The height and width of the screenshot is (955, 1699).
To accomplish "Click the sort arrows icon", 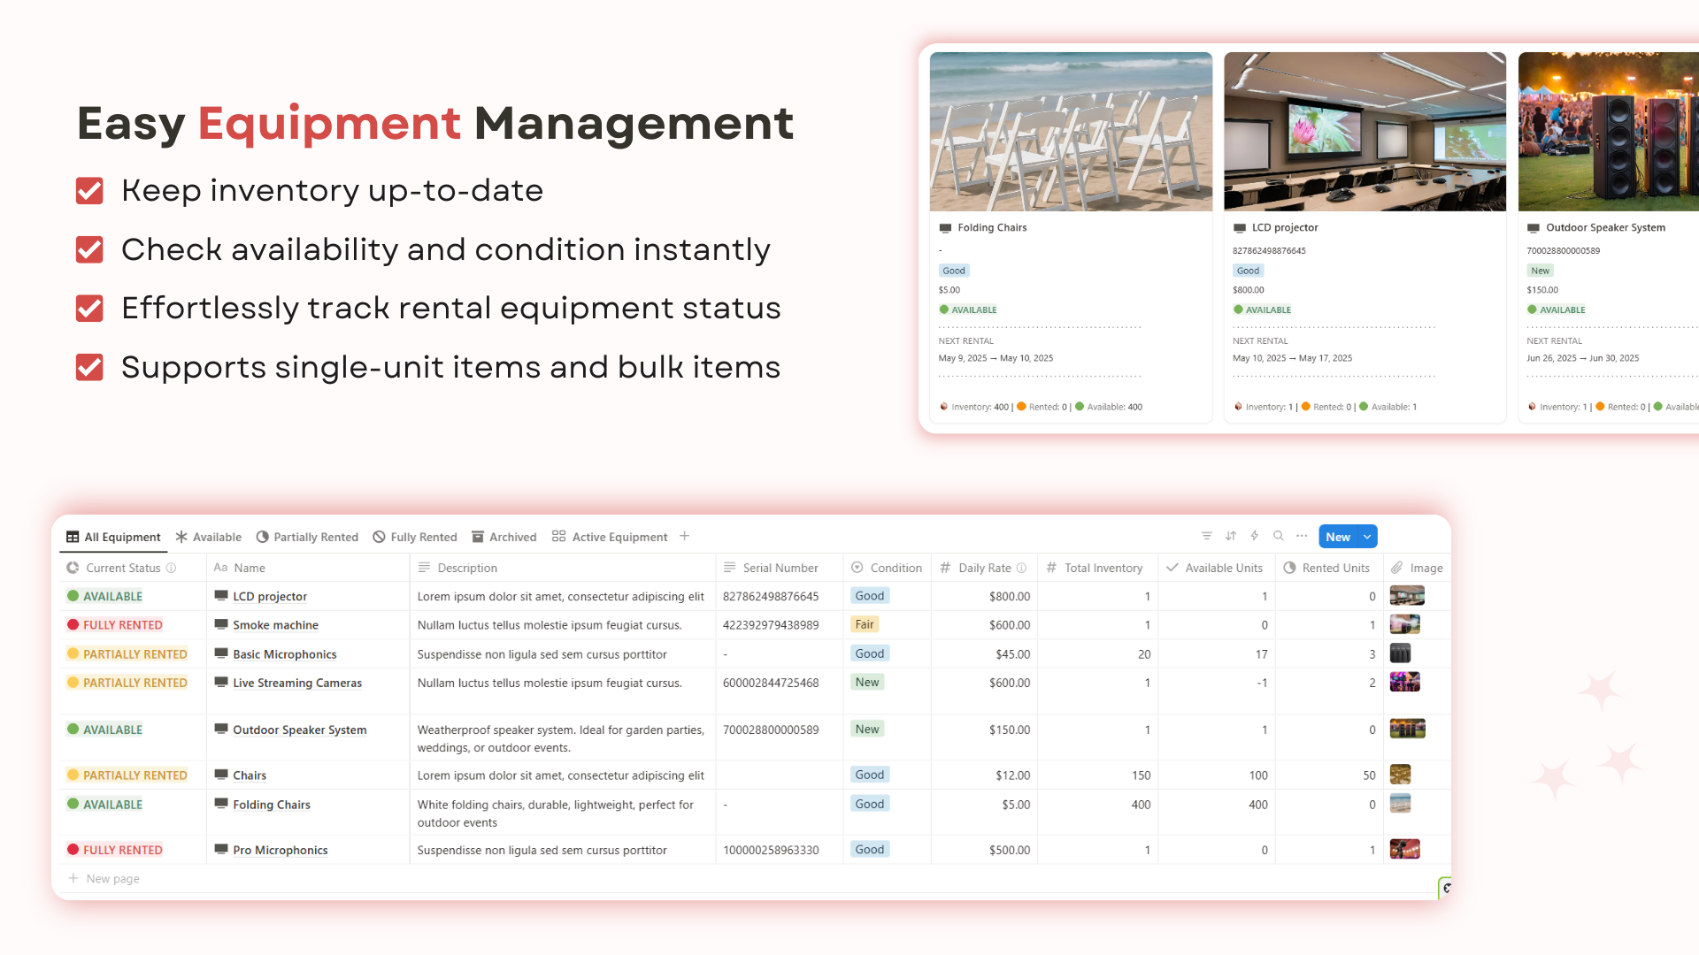I will [x=1230, y=536].
